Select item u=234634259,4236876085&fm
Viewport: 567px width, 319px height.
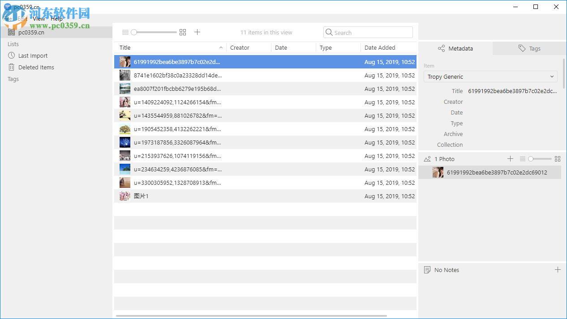click(265, 169)
